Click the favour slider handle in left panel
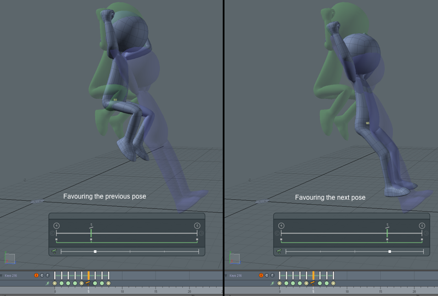The image size is (438, 296). [x=95, y=252]
